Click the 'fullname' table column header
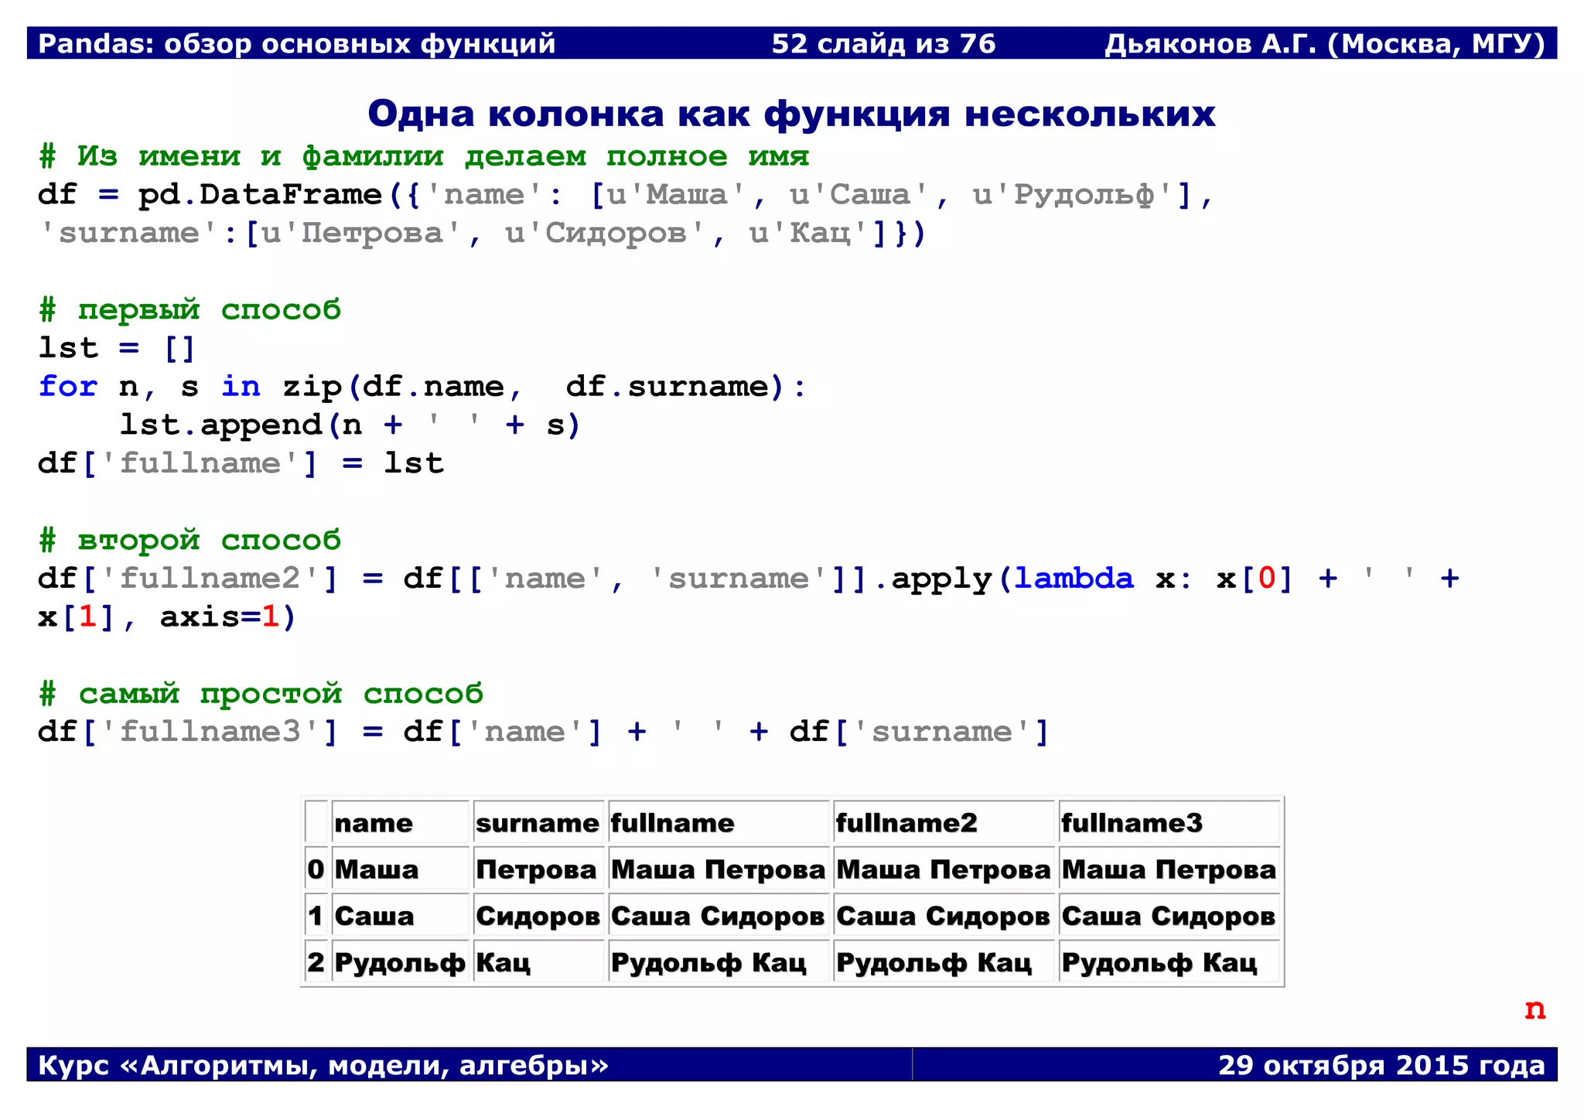The width and height of the screenshot is (1584, 1120). pyautogui.click(x=719, y=822)
